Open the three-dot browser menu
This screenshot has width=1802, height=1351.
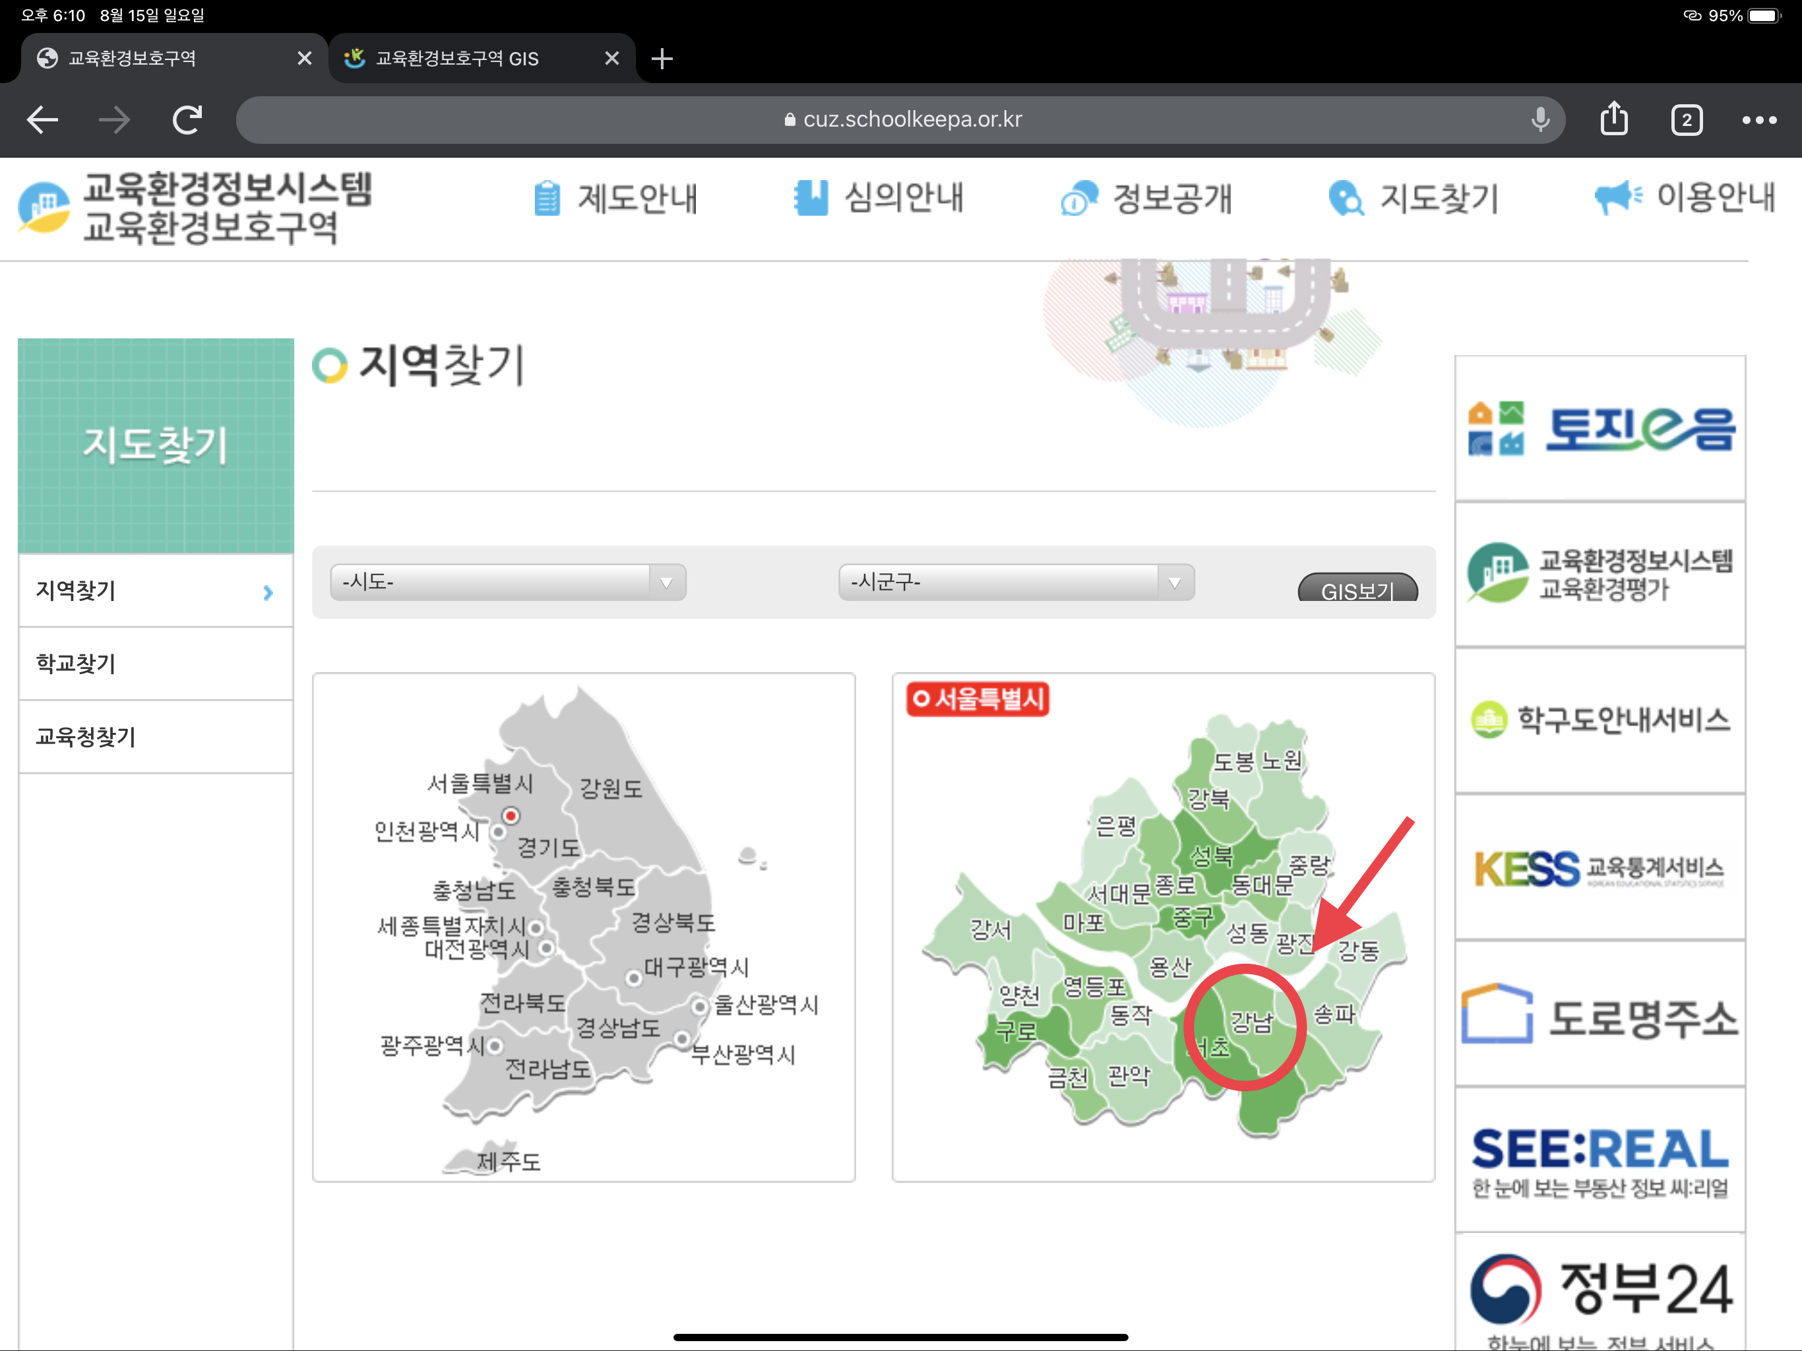click(x=1759, y=120)
